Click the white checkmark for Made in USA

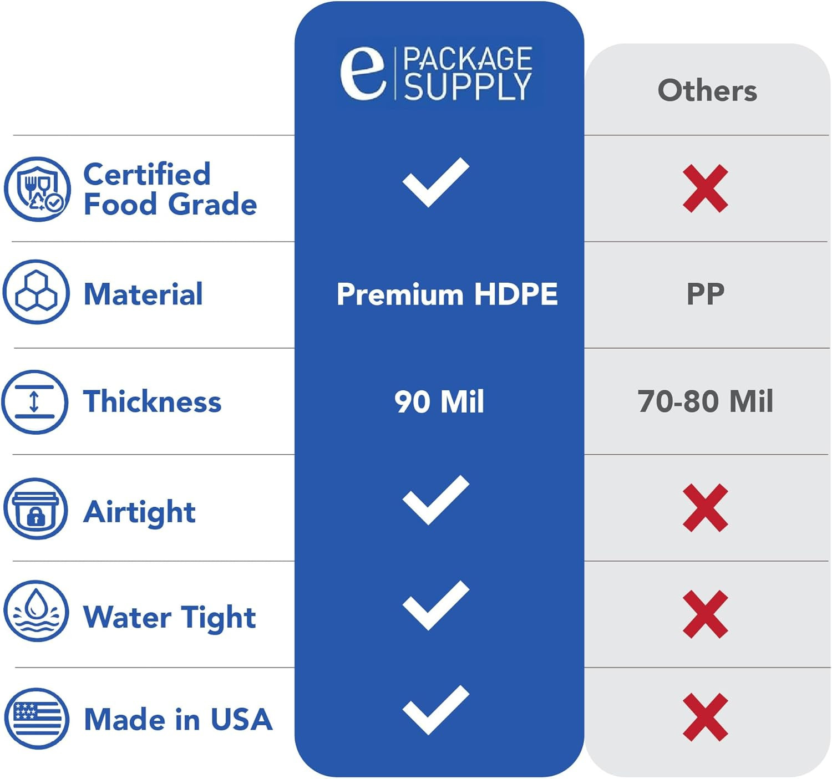(x=436, y=710)
